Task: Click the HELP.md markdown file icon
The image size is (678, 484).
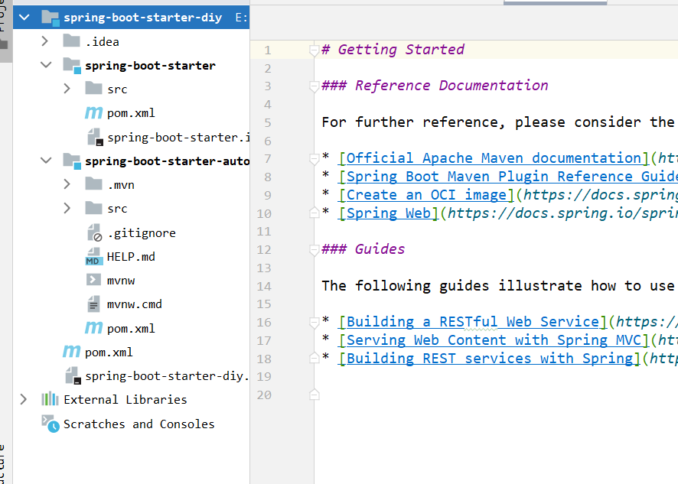Action: click(x=93, y=257)
